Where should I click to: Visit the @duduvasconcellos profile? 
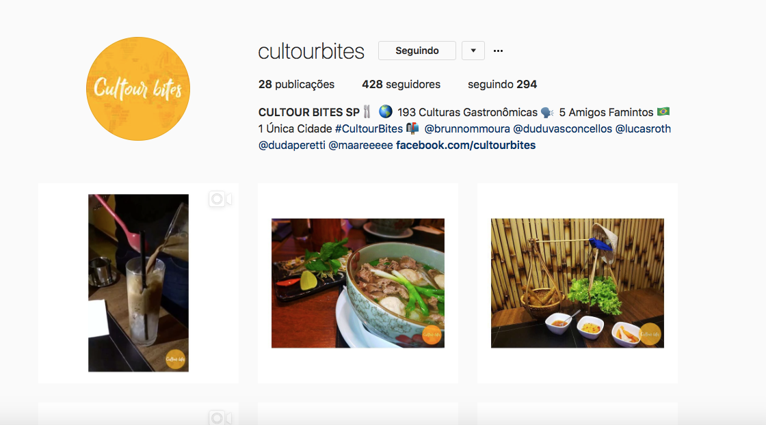coord(562,129)
